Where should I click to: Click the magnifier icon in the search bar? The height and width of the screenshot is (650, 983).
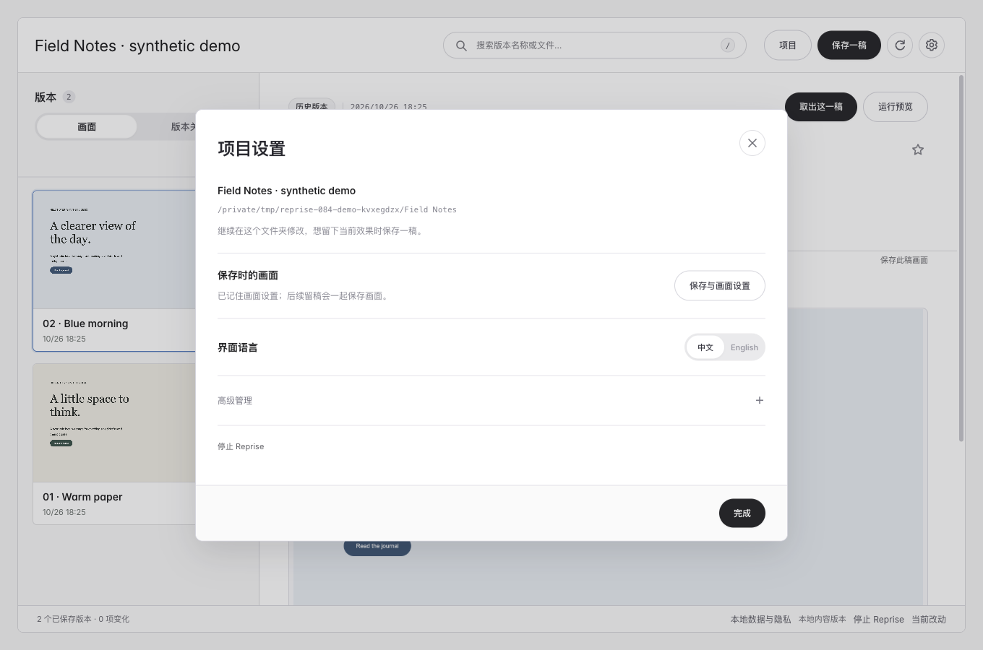[461, 45]
